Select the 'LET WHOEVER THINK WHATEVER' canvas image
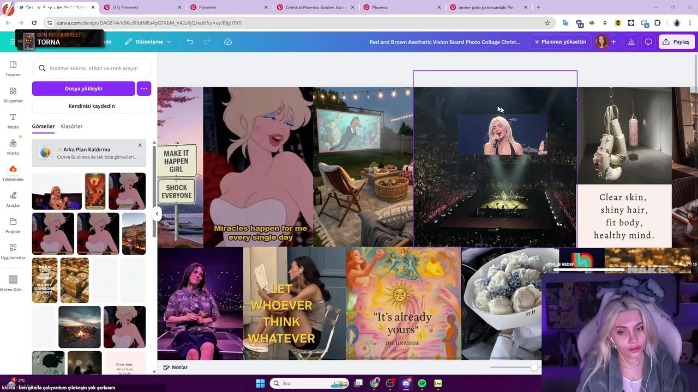 (294, 304)
